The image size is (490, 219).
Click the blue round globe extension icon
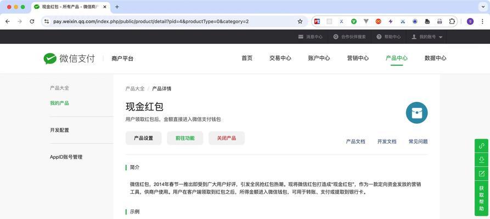(415, 21)
